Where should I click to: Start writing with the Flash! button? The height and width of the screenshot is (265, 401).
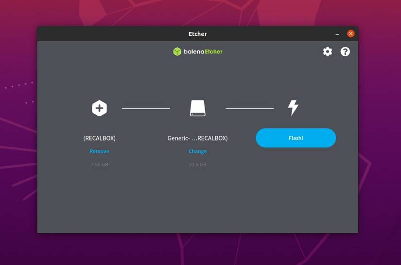point(296,138)
